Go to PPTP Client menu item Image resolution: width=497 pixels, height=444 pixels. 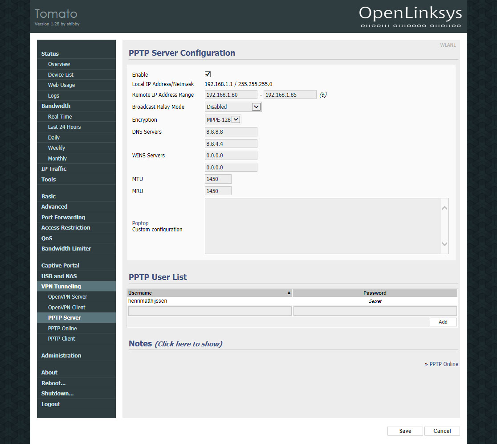click(61, 339)
